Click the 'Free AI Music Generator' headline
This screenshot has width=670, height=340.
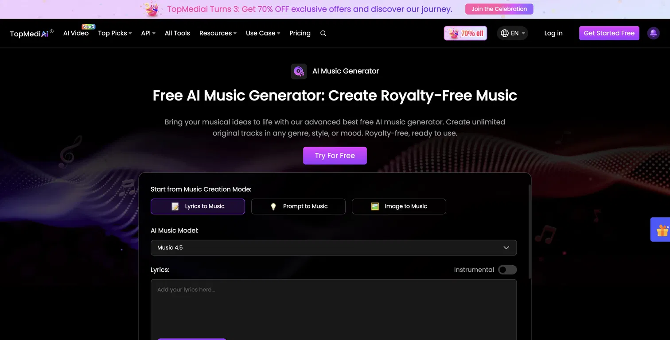click(x=335, y=96)
